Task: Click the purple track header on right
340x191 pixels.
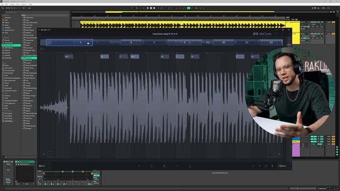Action: click(296, 150)
